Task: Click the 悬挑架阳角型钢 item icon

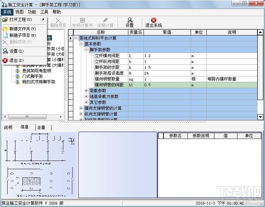Action: (18, 71)
